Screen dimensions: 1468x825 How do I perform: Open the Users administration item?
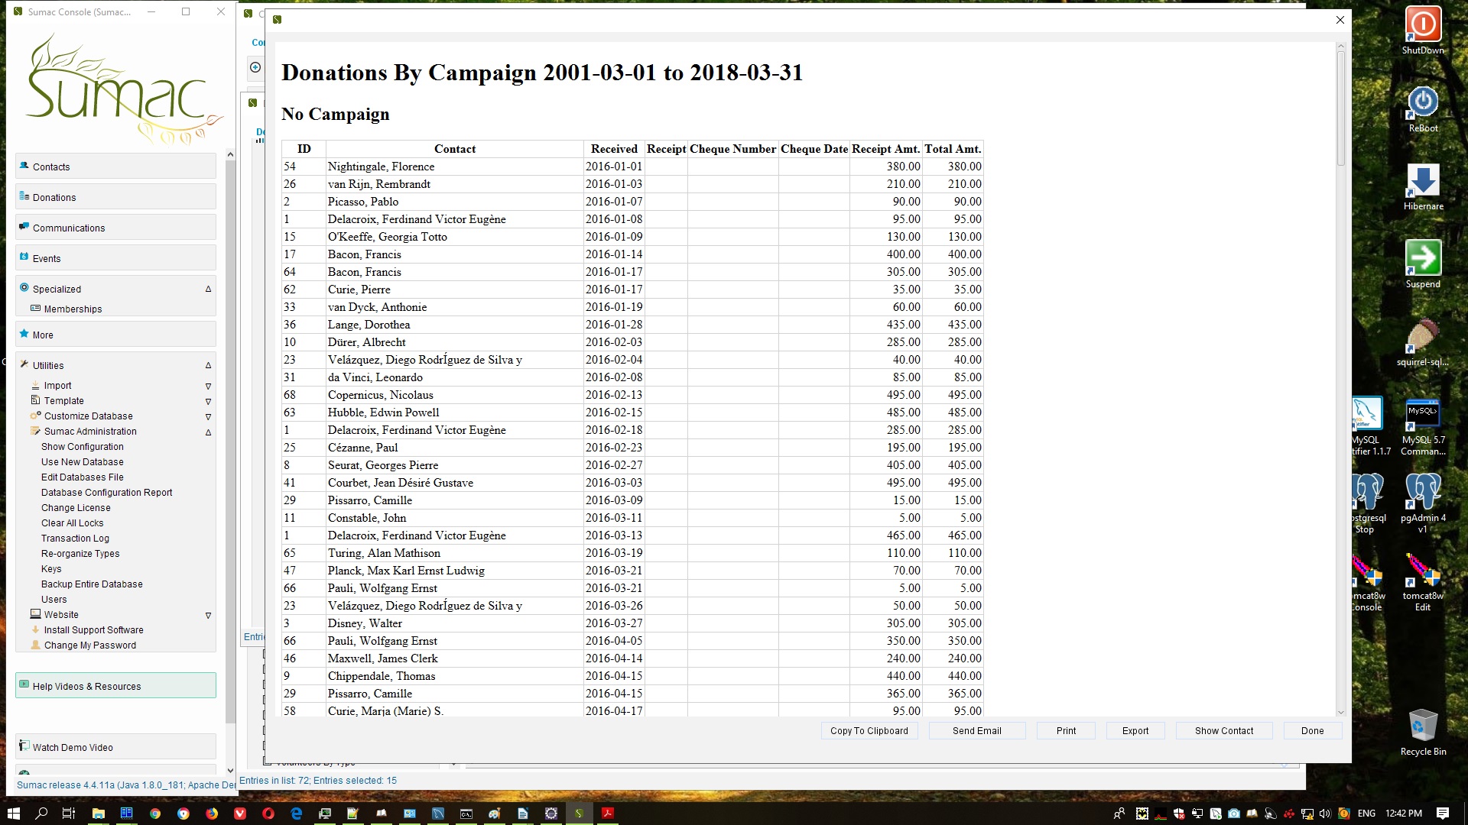point(54,599)
